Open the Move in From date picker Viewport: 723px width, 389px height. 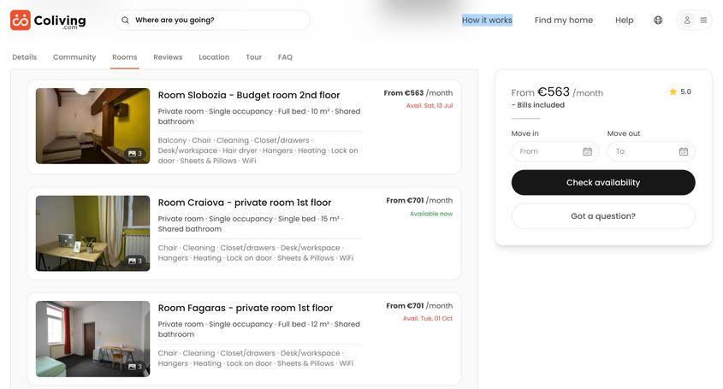pos(548,151)
